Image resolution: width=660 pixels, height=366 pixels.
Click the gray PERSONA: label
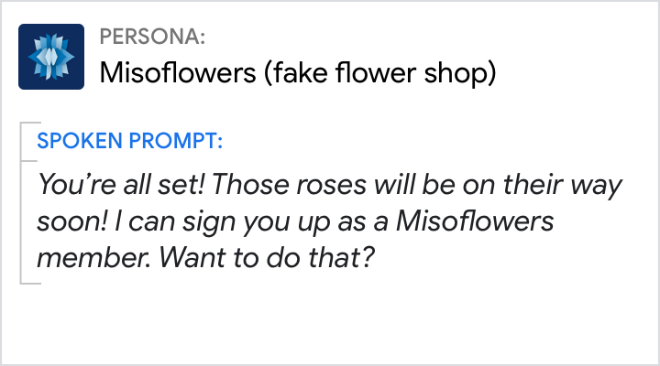(x=152, y=38)
